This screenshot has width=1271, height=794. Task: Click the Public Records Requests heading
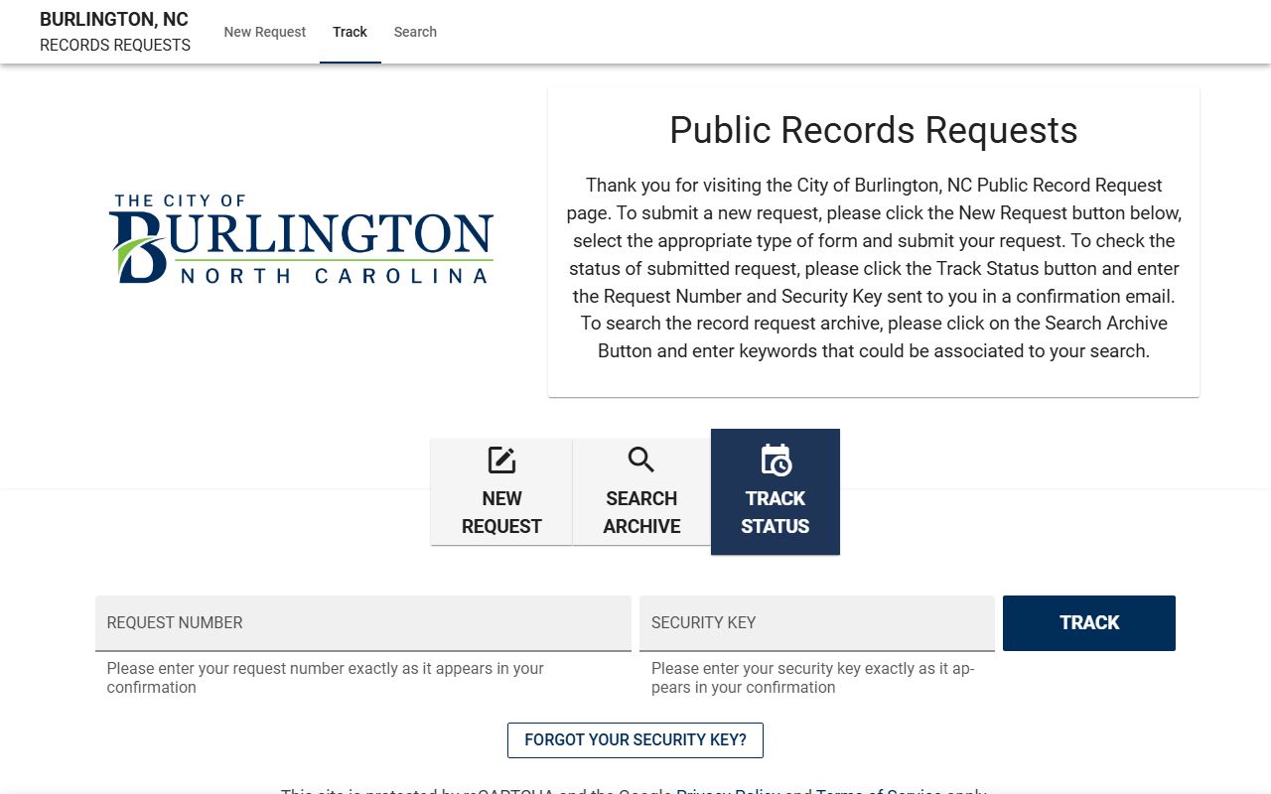874,130
